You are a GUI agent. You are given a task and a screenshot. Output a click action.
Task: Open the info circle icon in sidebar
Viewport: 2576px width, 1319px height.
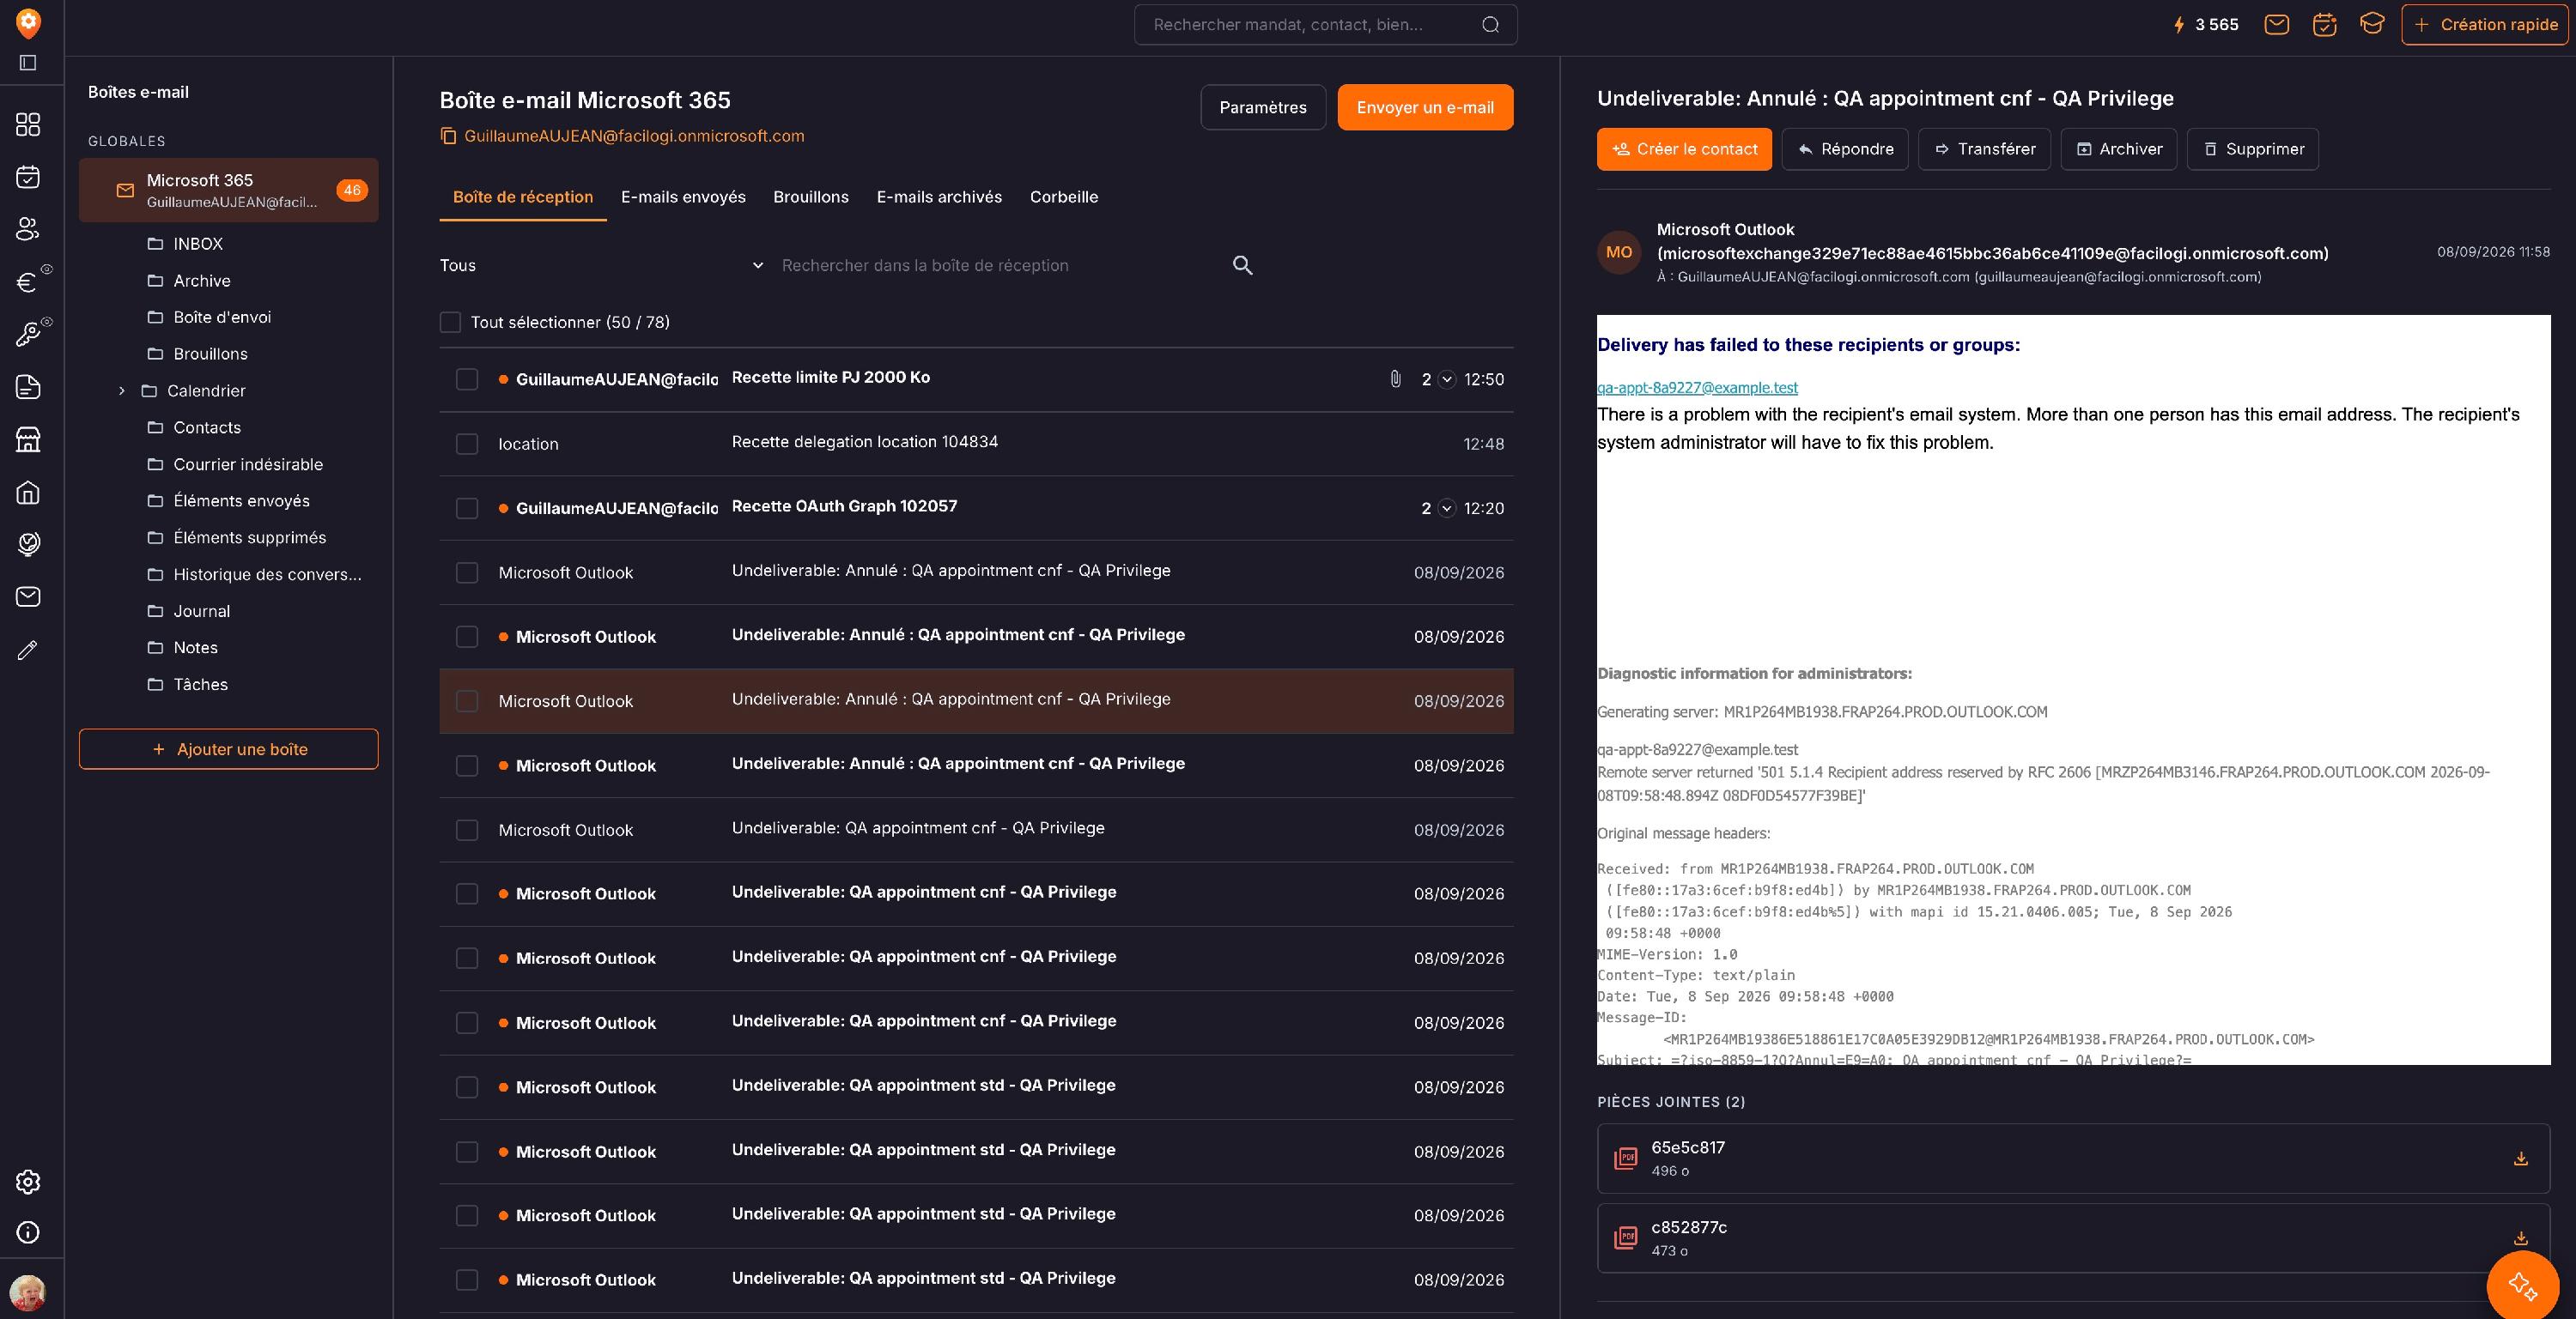pyautogui.click(x=28, y=1232)
